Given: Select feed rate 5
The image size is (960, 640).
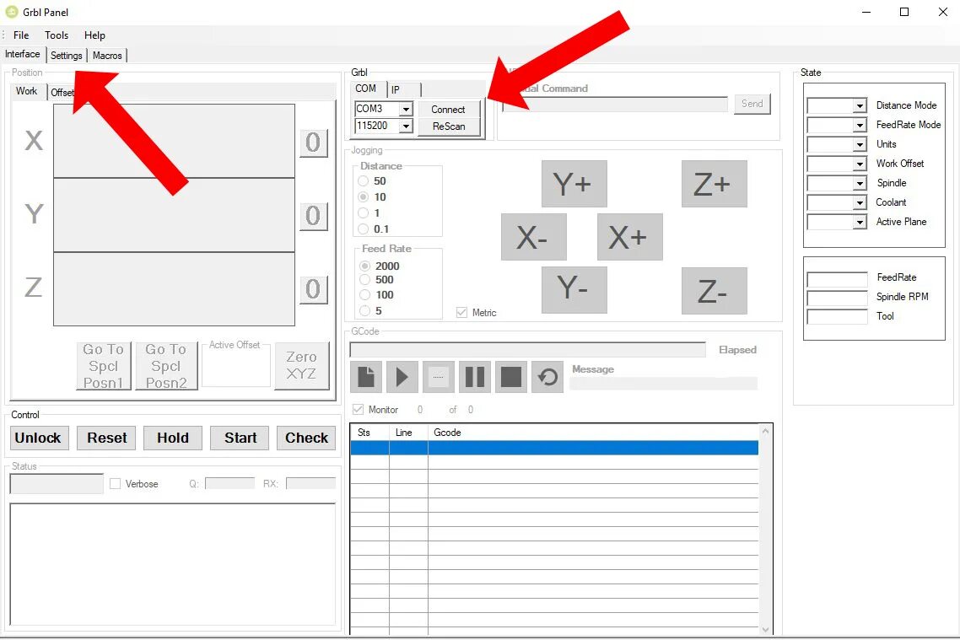Looking at the screenshot, I should click(x=365, y=311).
